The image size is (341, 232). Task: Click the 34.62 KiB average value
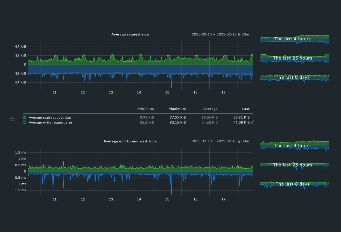click(210, 122)
